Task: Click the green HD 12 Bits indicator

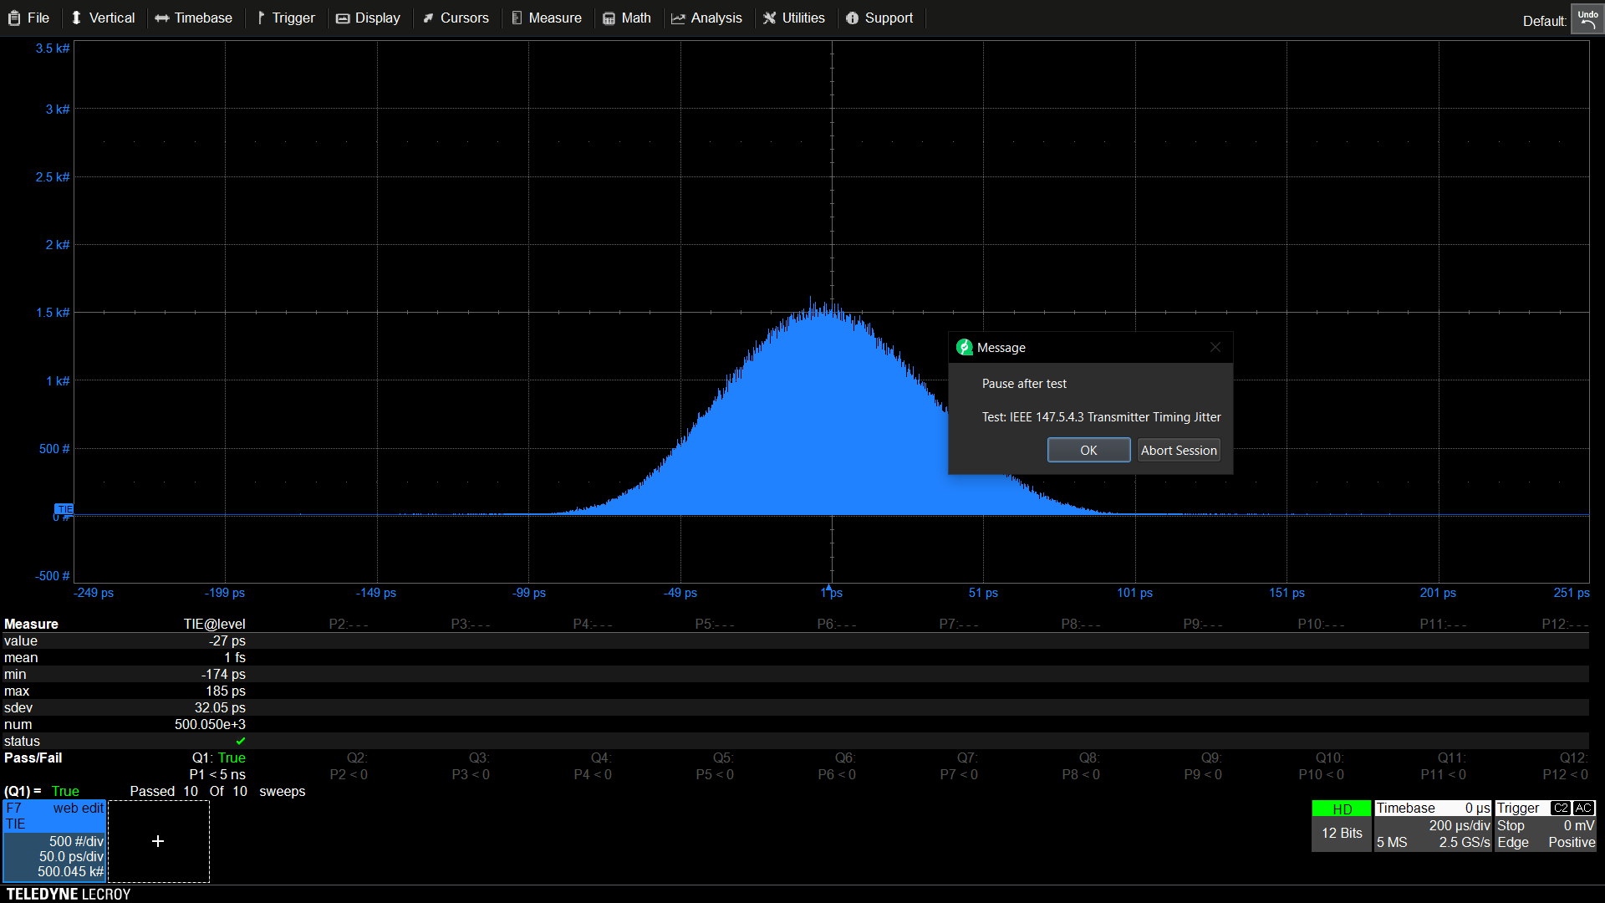Action: click(x=1342, y=825)
